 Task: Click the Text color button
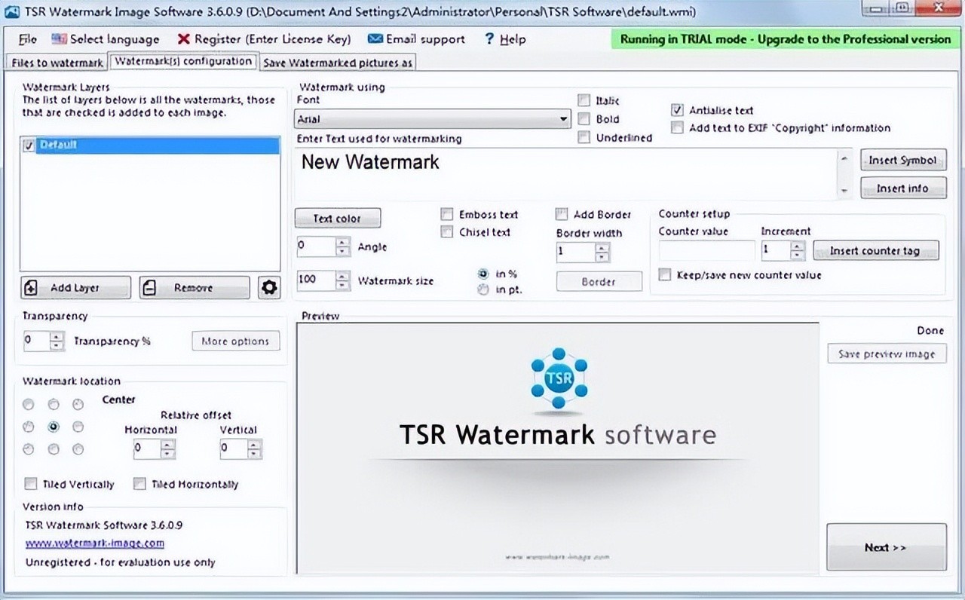click(337, 219)
